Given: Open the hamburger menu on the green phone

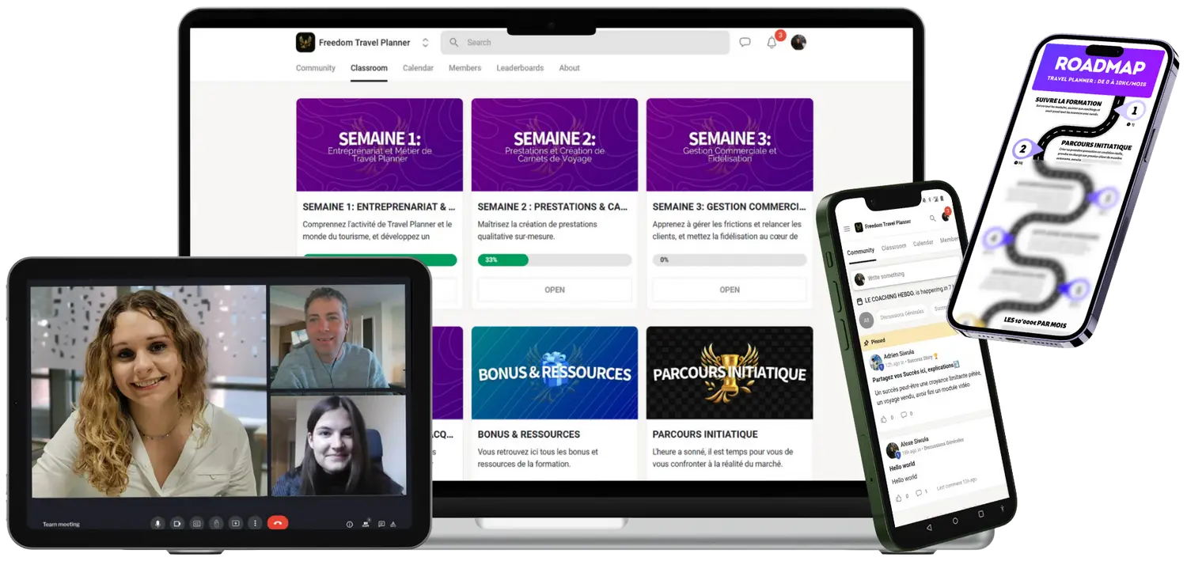Looking at the screenshot, I should coord(847,228).
